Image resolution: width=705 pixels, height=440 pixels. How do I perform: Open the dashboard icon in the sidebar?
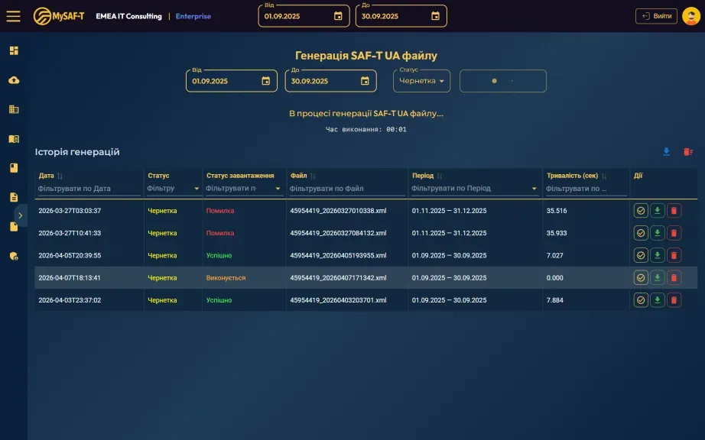(x=14, y=50)
